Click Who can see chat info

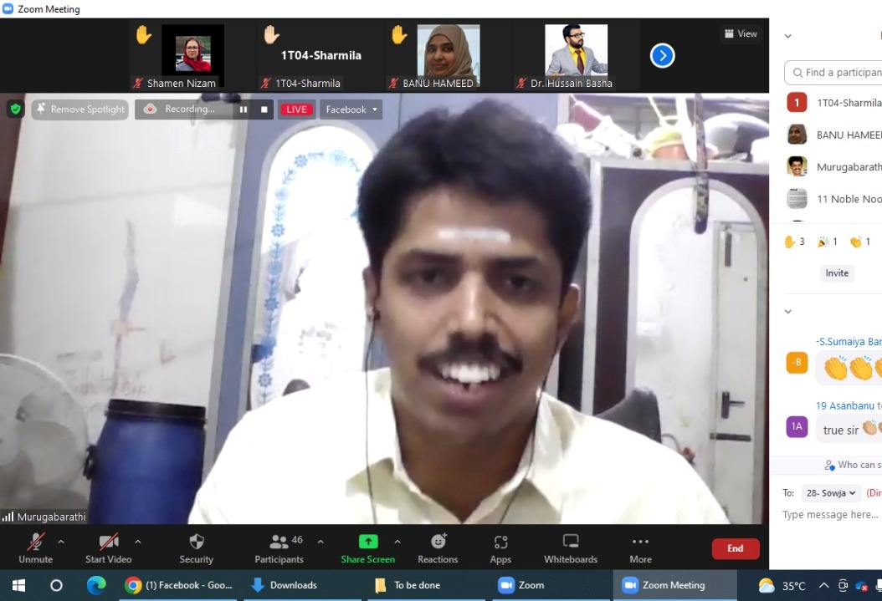[853, 465]
